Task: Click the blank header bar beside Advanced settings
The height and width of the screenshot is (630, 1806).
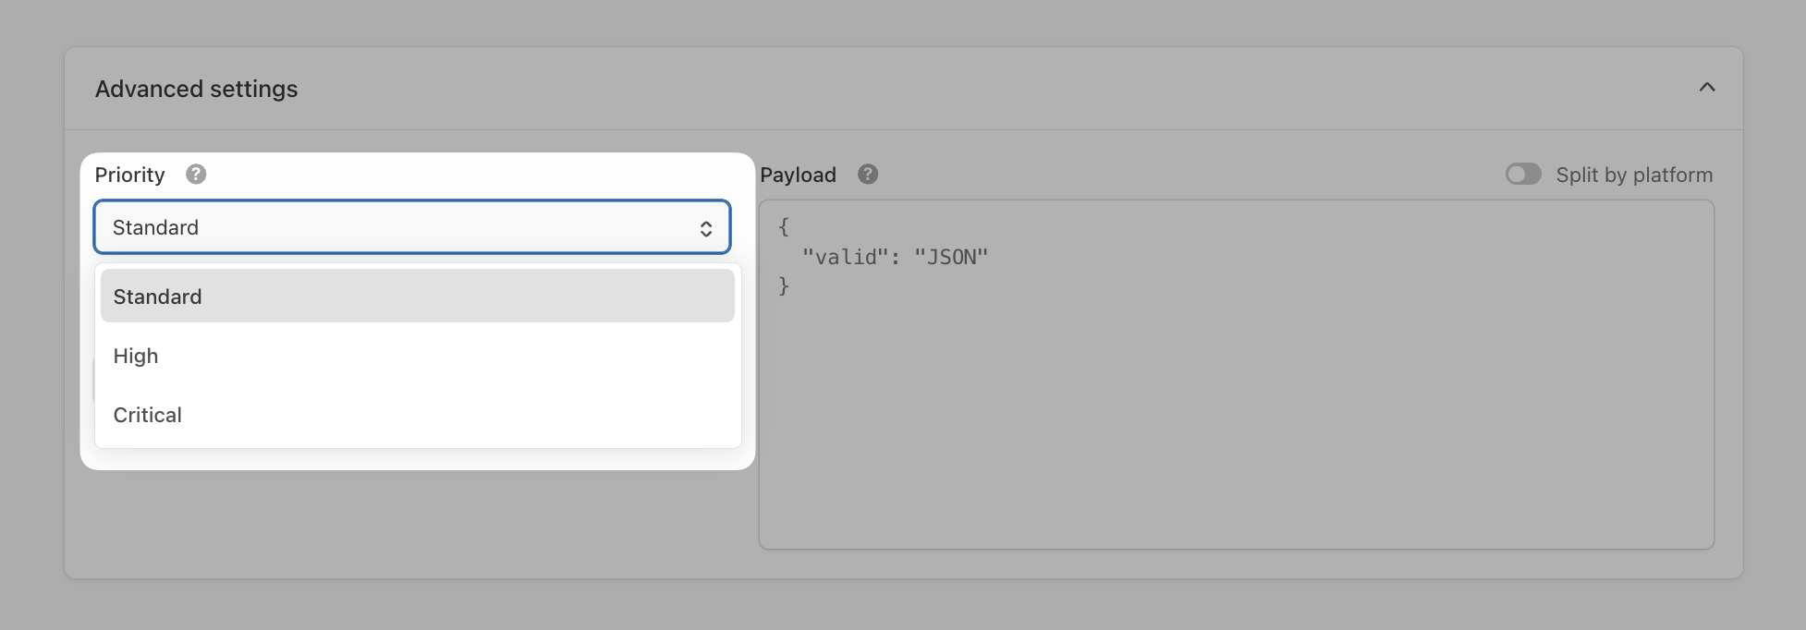Action: pyautogui.click(x=924, y=89)
